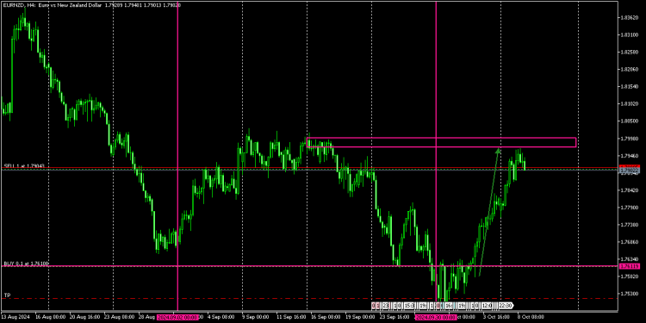Click the 1.79980 price scale value
The image size is (646, 323).
coord(630,139)
